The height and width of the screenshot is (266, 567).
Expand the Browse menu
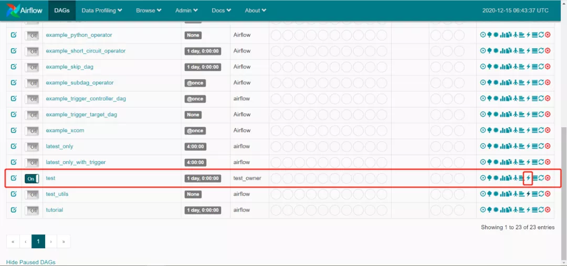(x=149, y=10)
